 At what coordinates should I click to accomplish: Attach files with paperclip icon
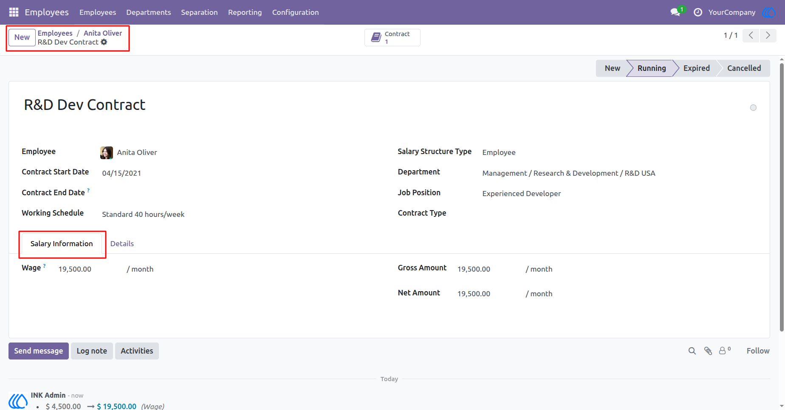coord(708,351)
